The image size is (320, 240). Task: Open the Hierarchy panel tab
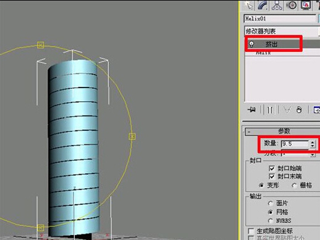(x=277, y=5)
